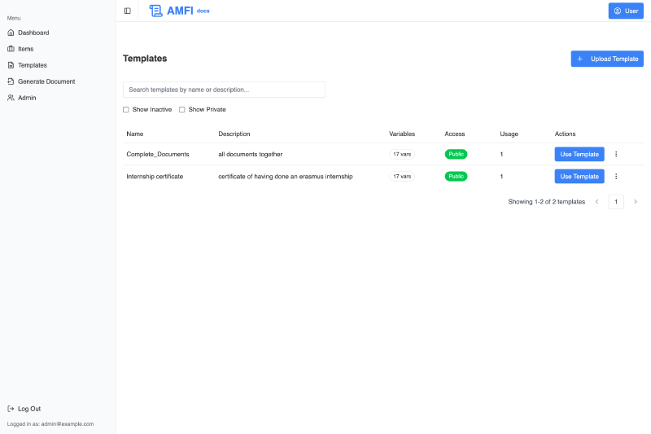Image resolution: width=651 pixels, height=434 pixels.
Task: Open actions menu for Complete_Documents row
Action: pyautogui.click(x=616, y=154)
